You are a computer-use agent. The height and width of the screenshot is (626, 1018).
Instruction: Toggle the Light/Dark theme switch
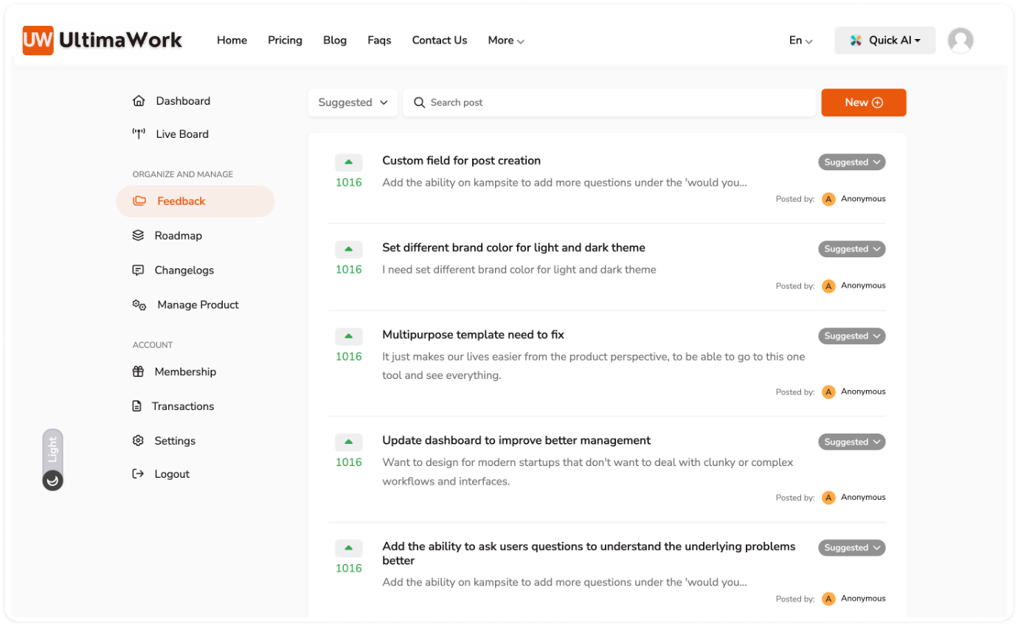(52, 460)
